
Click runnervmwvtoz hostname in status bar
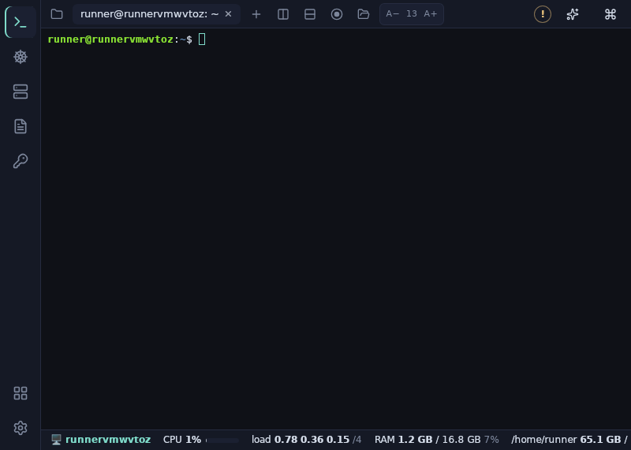108,440
